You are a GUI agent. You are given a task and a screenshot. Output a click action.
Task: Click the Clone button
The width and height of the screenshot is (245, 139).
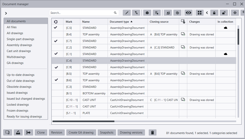tap(41, 133)
